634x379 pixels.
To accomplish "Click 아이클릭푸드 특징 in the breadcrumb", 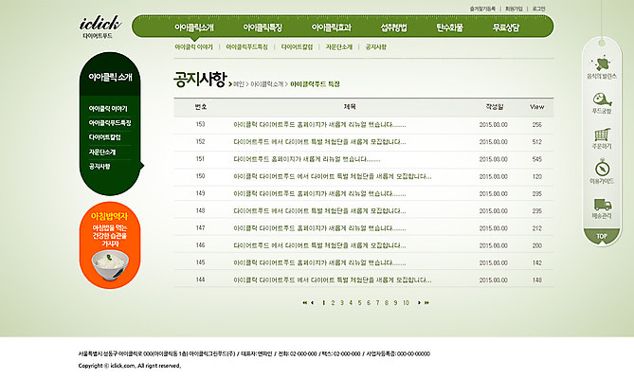I will tap(315, 84).
